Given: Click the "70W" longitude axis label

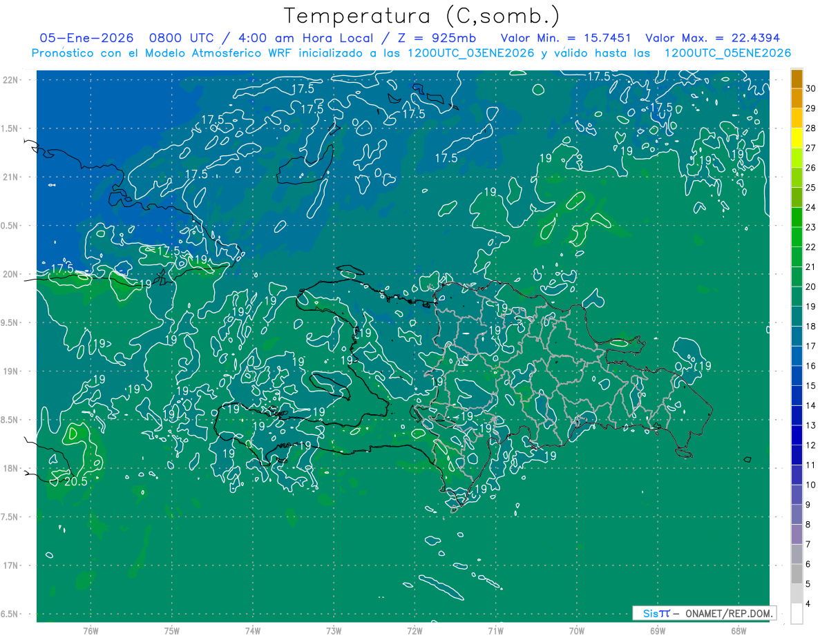Looking at the screenshot, I should (x=577, y=631).
